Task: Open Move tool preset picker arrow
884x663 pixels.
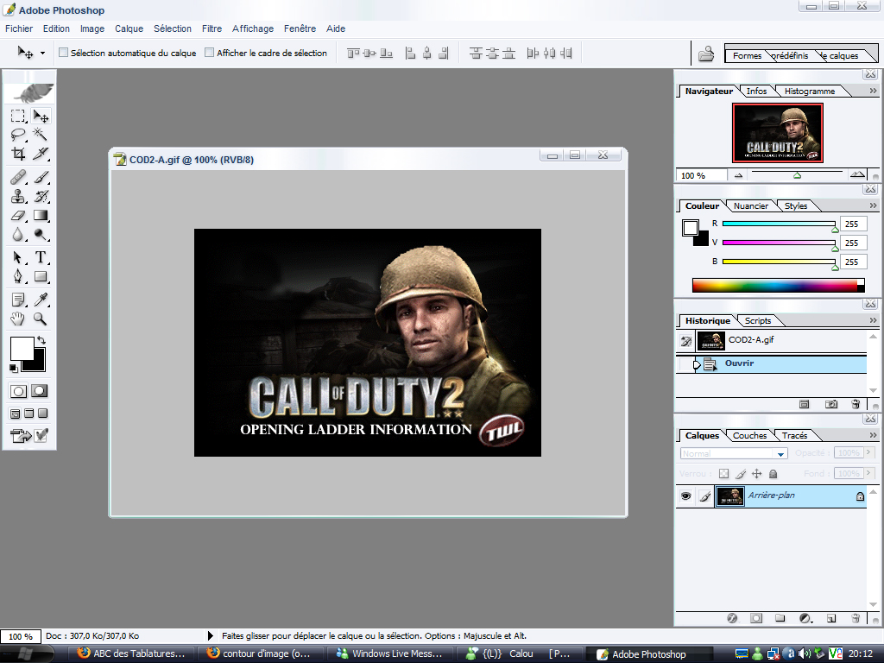Action: 43,53
